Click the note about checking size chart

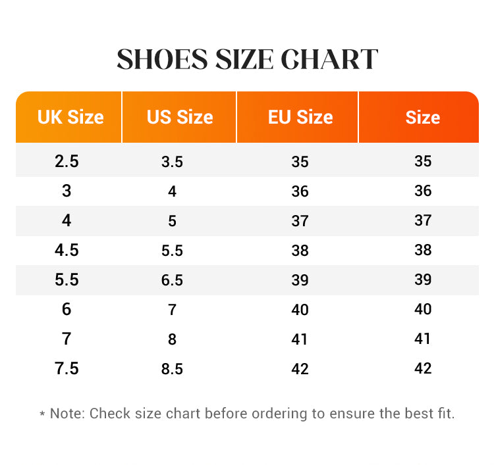247,413
